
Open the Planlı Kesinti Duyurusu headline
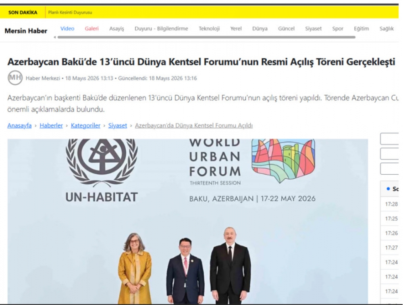coord(70,13)
